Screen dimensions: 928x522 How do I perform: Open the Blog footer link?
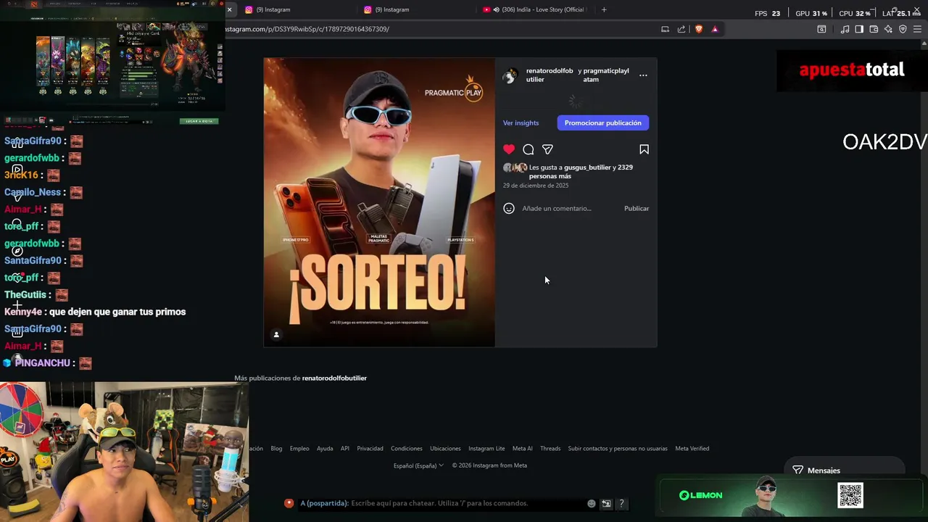click(276, 448)
